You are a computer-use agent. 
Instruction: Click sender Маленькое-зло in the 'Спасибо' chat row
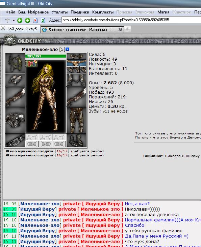pyautogui.click(x=40, y=225)
